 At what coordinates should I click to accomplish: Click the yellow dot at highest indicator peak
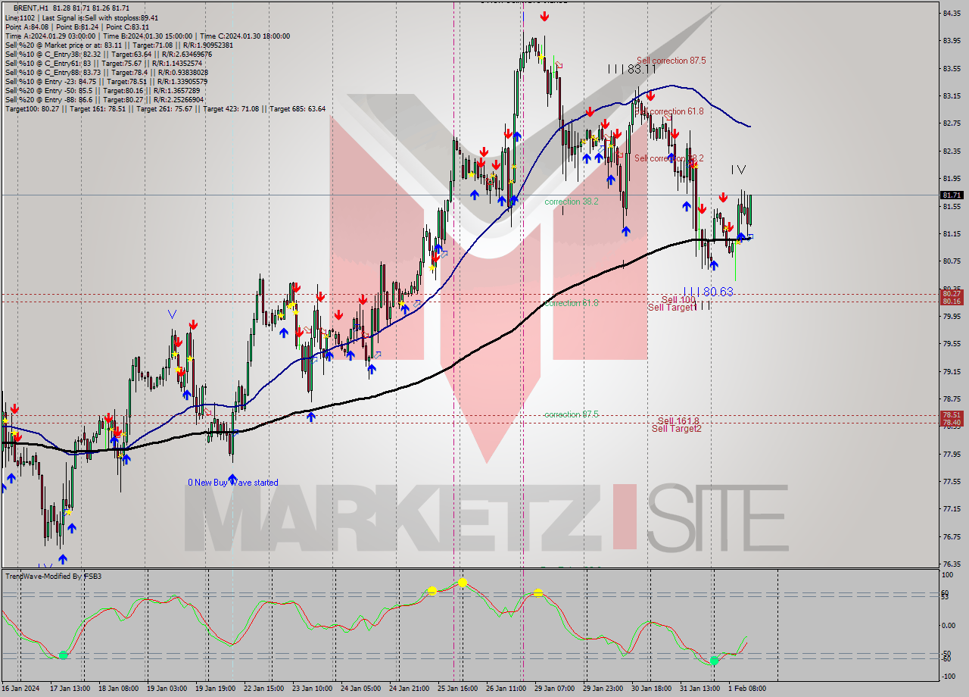(x=463, y=583)
